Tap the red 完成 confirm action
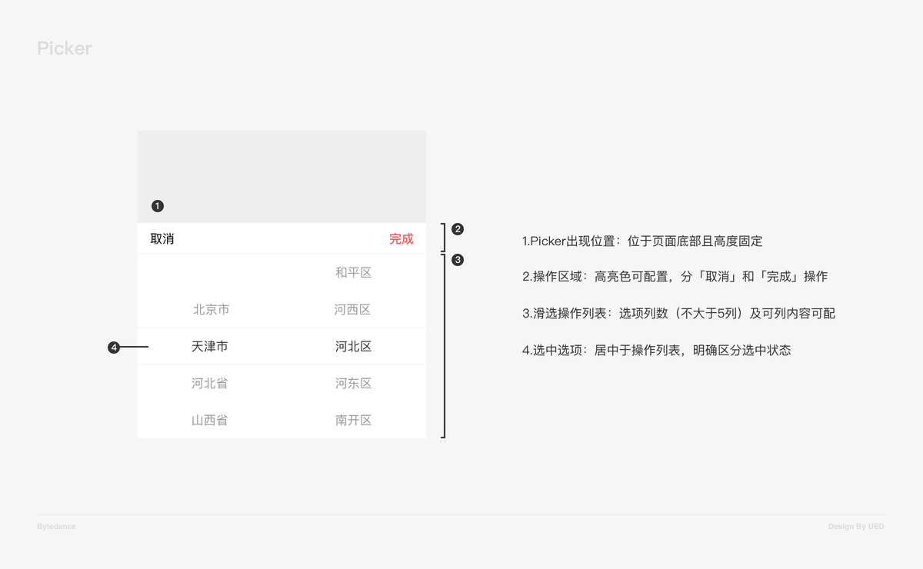The image size is (923, 569). (402, 238)
